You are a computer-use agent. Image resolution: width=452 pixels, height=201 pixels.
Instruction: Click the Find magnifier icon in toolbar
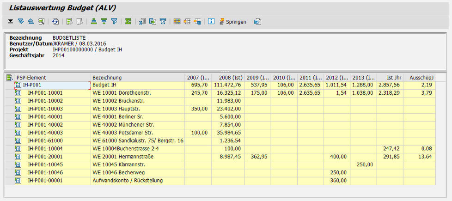point(42,21)
